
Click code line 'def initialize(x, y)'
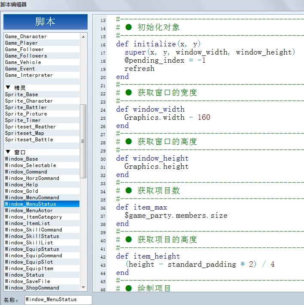158,44
